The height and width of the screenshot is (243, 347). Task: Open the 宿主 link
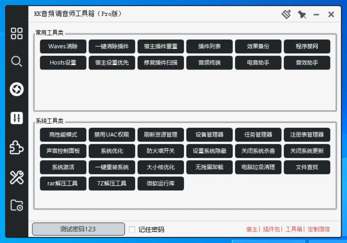click(252, 229)
